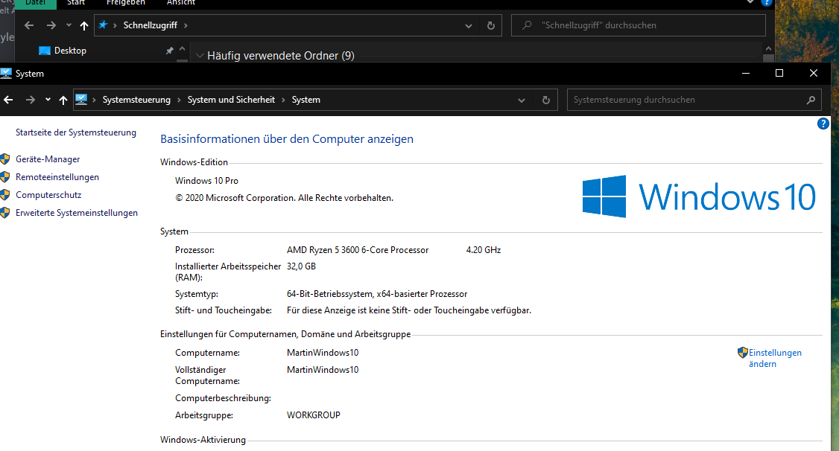
Task: Open recent locations dropdown in System window
Action: [48, 100]
